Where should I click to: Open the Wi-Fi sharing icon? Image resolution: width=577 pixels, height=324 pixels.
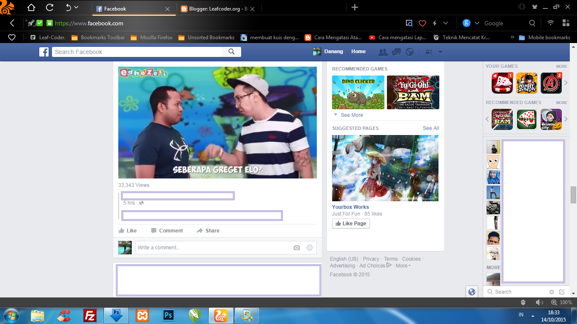(550, 23)
